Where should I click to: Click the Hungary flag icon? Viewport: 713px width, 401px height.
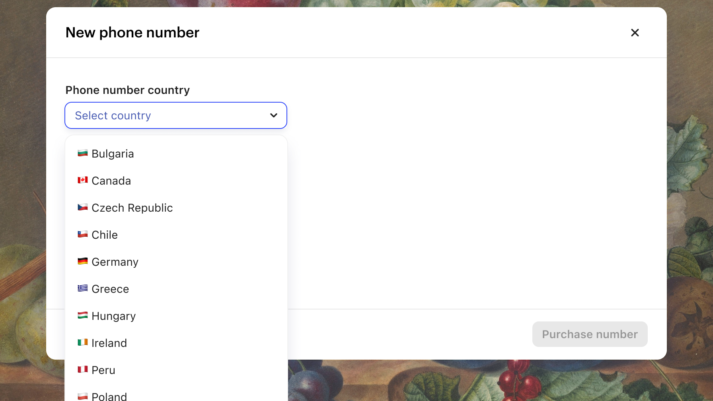[x=82, y=315]
